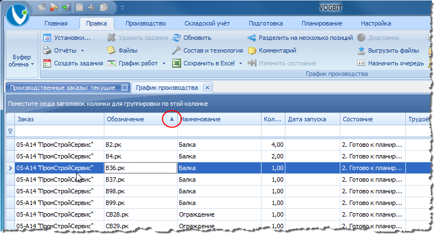Toggle the Обозначение column sort arrow

(172, 119)
